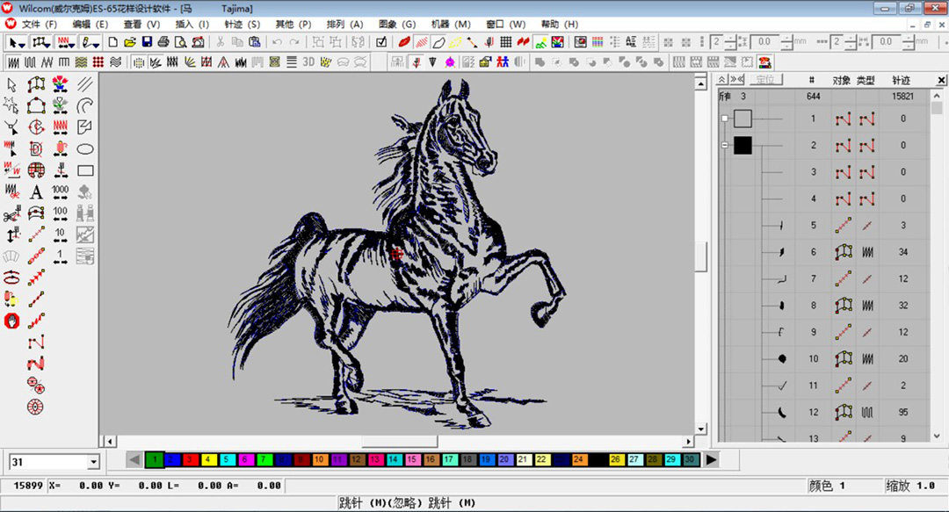Click the horizontal scrollbar right arrow under the canvas
Screen dimensions: 949x512
[x=688, y=441]
